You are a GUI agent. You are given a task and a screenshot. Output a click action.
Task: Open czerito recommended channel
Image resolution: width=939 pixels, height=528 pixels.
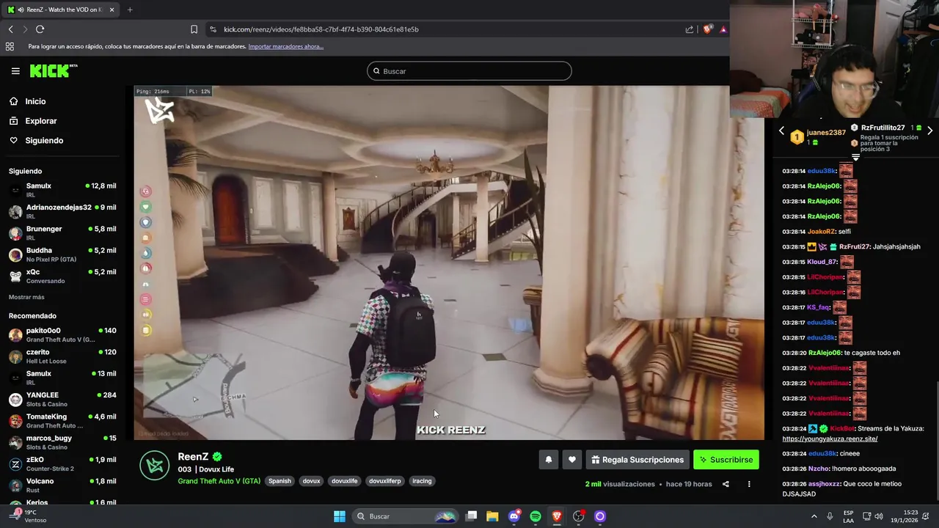point(64,356)
